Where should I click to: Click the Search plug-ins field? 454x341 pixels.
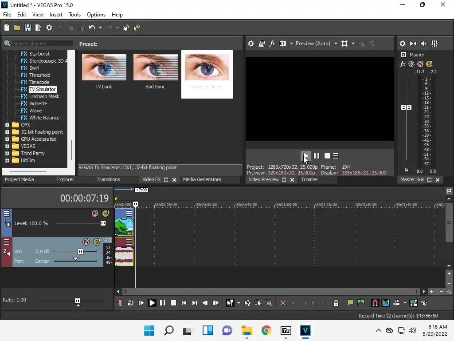(x=43, y=44)
